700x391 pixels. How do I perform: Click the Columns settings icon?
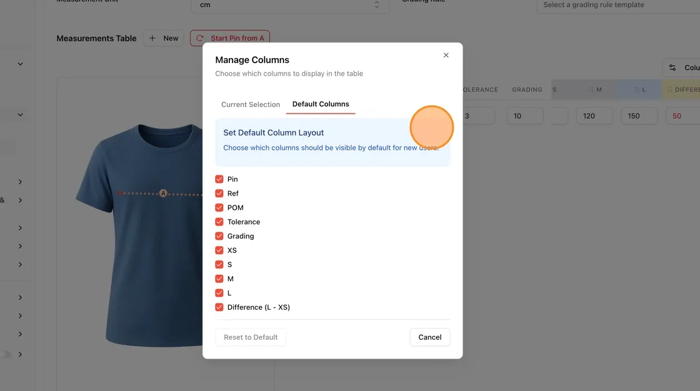point(672,68)
